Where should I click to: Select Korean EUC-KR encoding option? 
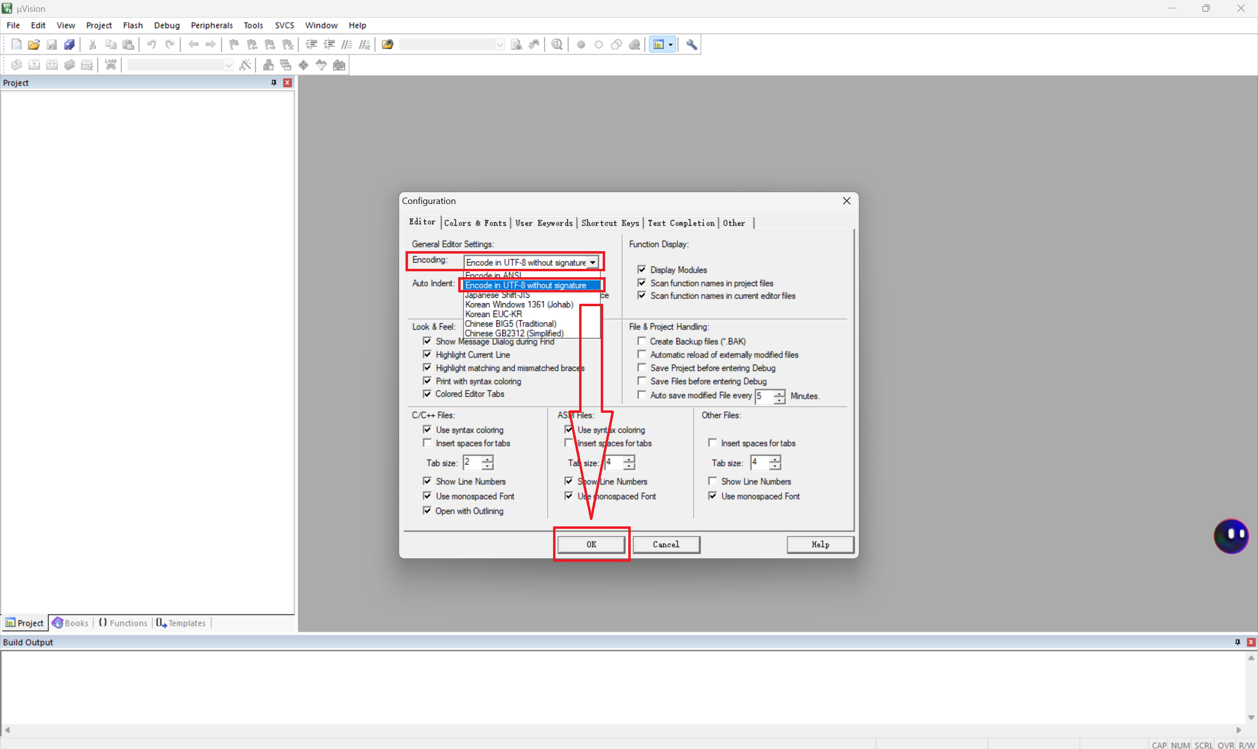(493, 314)
